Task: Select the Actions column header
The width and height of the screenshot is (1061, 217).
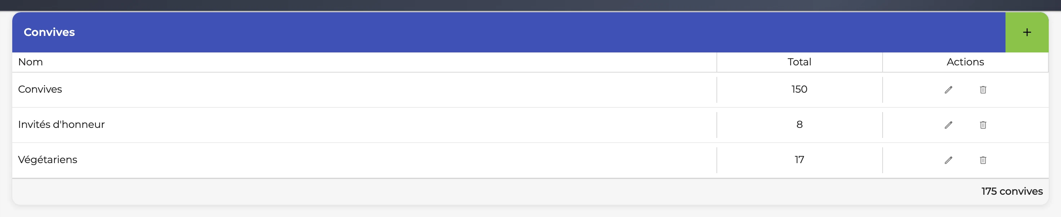Action: 965,62
